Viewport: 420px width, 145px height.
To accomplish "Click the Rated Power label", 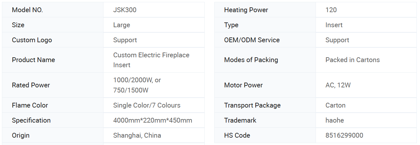I will click(31, 85).
